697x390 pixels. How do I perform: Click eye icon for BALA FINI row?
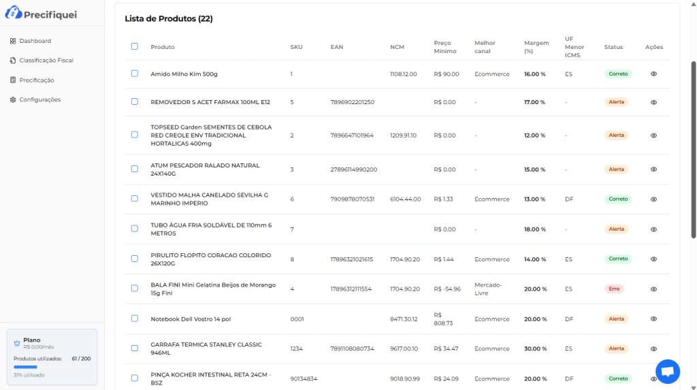653,289
